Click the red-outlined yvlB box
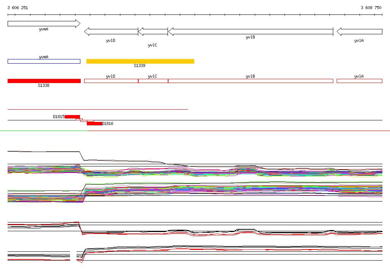This screenshot has height=272, width=390. click(251, 81)
